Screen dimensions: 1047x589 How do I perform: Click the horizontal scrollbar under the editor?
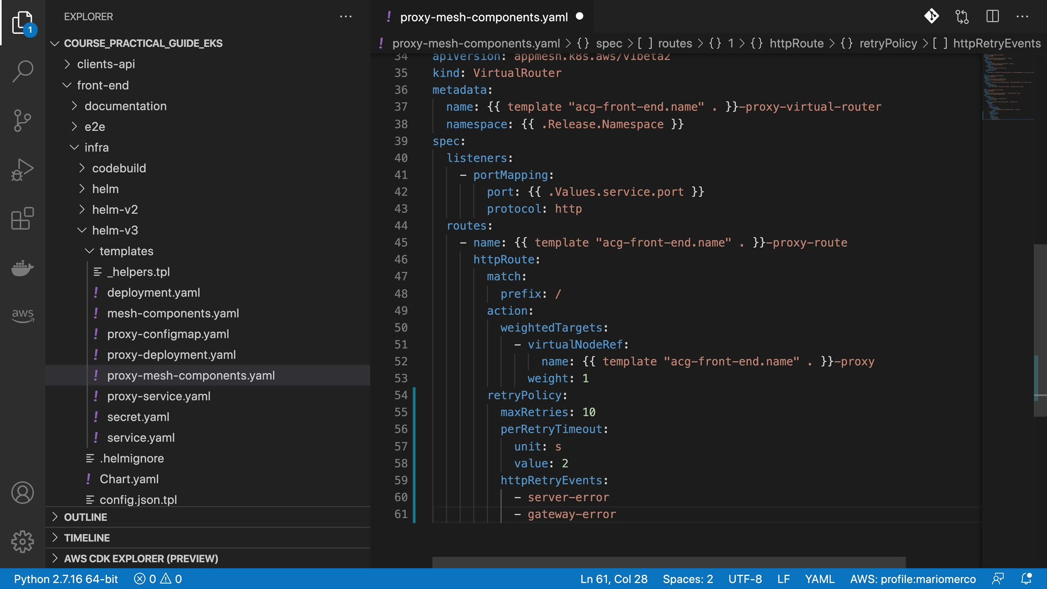tap(669, 562)
